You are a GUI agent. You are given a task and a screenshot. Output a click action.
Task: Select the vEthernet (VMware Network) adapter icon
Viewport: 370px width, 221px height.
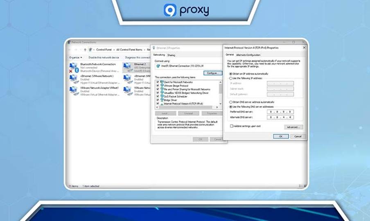tap(73, 79)
